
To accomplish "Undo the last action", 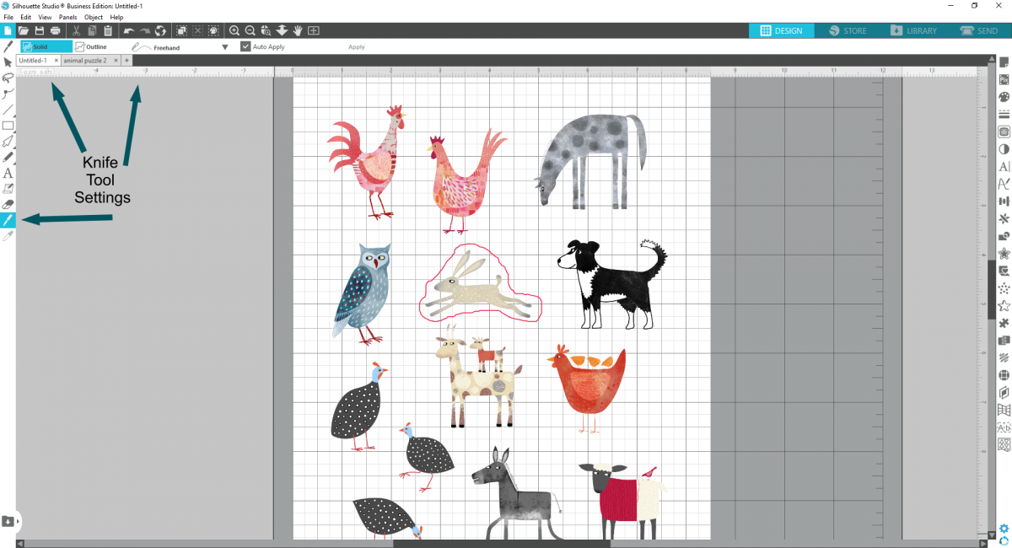I will point(129,30).
